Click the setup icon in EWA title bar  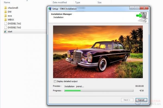[50, 9]
